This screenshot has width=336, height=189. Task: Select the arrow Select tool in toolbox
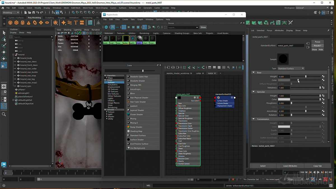(4, 33)
